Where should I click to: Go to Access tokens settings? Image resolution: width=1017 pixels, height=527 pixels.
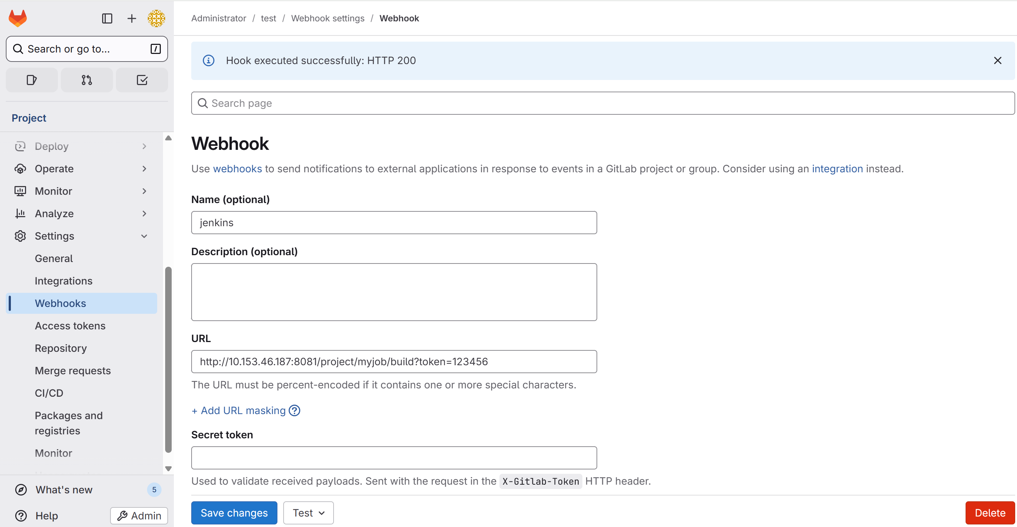[70, 326]
